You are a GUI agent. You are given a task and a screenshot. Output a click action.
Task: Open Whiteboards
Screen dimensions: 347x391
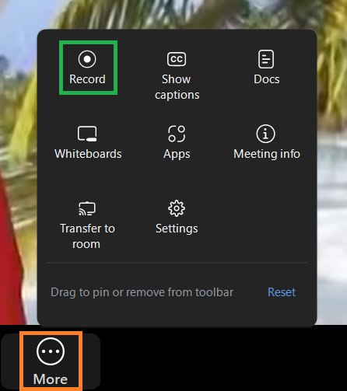[88, 142]
